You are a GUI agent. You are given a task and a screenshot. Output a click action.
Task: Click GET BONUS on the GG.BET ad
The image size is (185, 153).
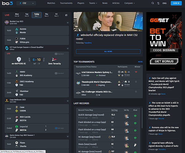tap(164, 61)
